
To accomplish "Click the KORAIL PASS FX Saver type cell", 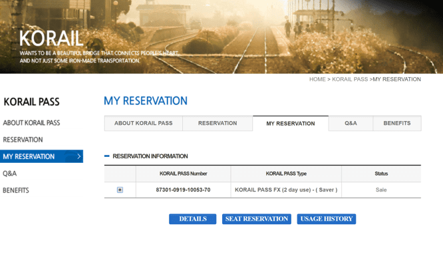I will pos(286,190).
